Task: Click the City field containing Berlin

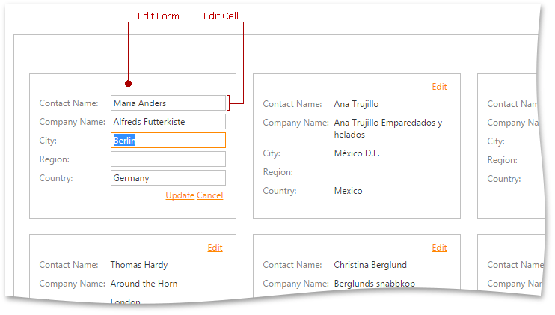Action: pyautogui.click(x=168, y=141)
